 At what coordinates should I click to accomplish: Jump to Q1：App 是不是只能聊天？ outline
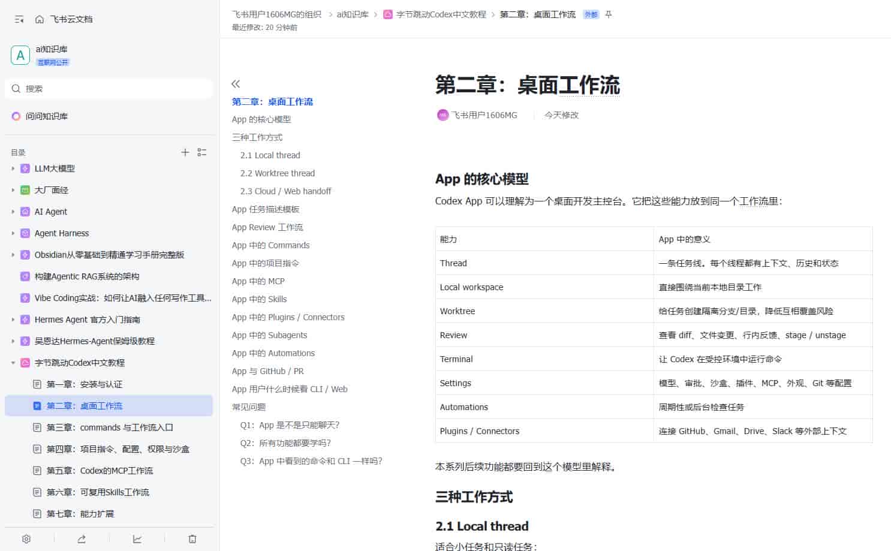coord(290,425)
